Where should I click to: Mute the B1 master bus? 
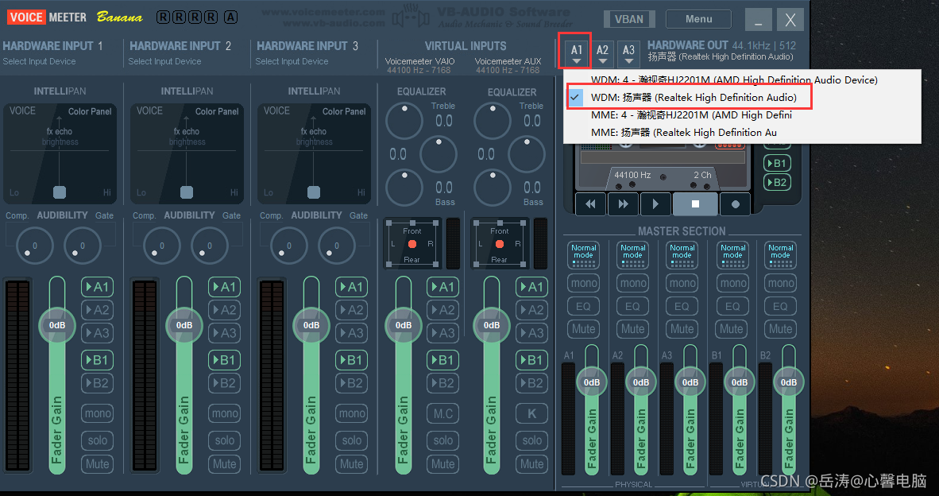(x=731, y=329)
